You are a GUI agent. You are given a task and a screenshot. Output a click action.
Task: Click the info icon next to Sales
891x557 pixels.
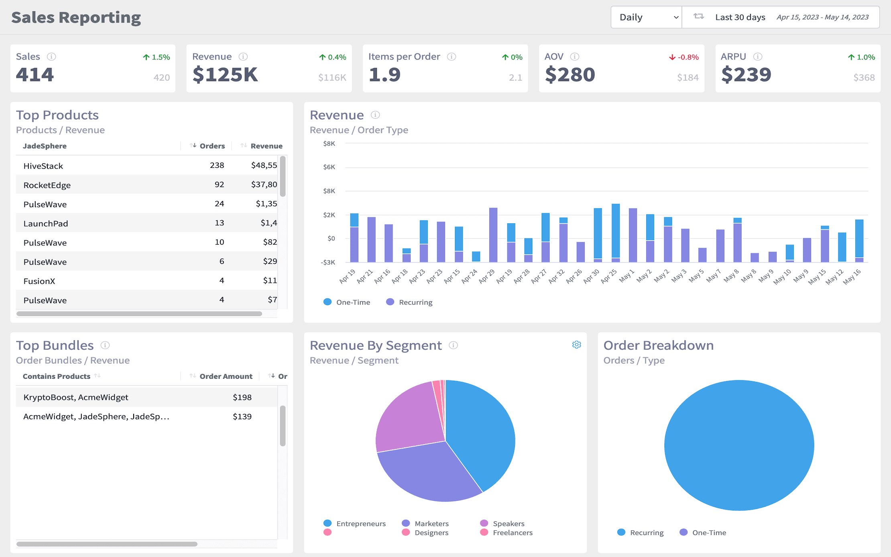(51, 57)
